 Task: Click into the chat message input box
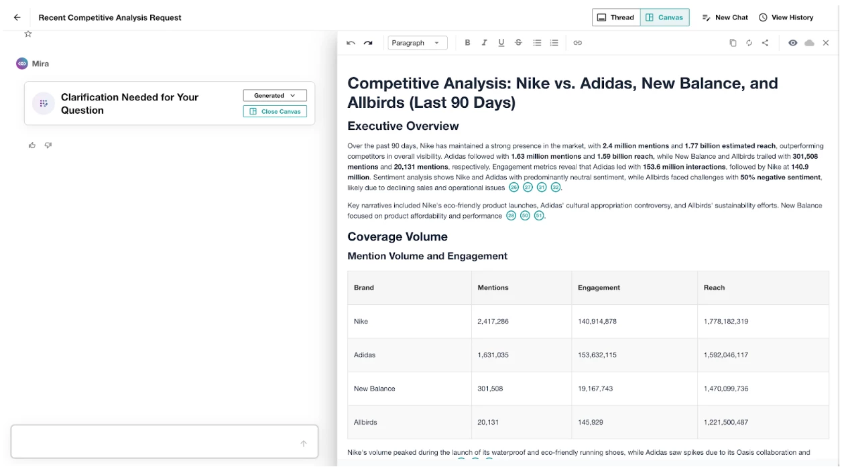(x=164, y=442)
